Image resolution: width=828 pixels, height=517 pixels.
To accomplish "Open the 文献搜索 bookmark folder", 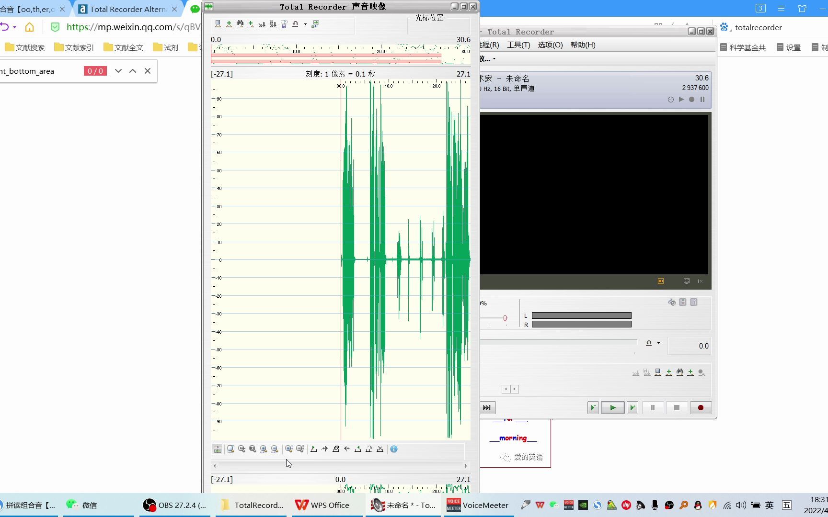I will pyautogui.click(x=24, y=47).
